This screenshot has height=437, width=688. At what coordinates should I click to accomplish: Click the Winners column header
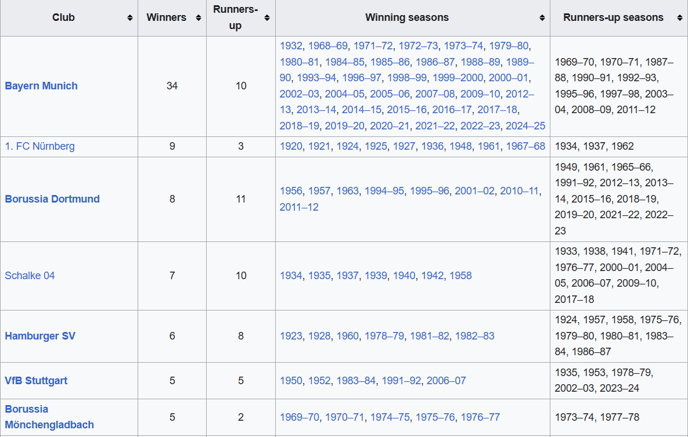172,18
